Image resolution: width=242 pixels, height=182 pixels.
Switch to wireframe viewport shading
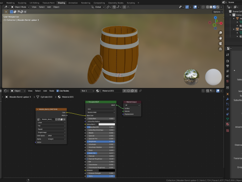[x=208, y=7]
